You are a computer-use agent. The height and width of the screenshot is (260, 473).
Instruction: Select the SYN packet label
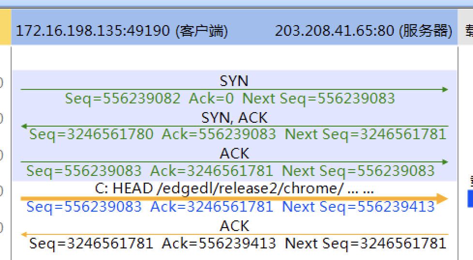234,81
